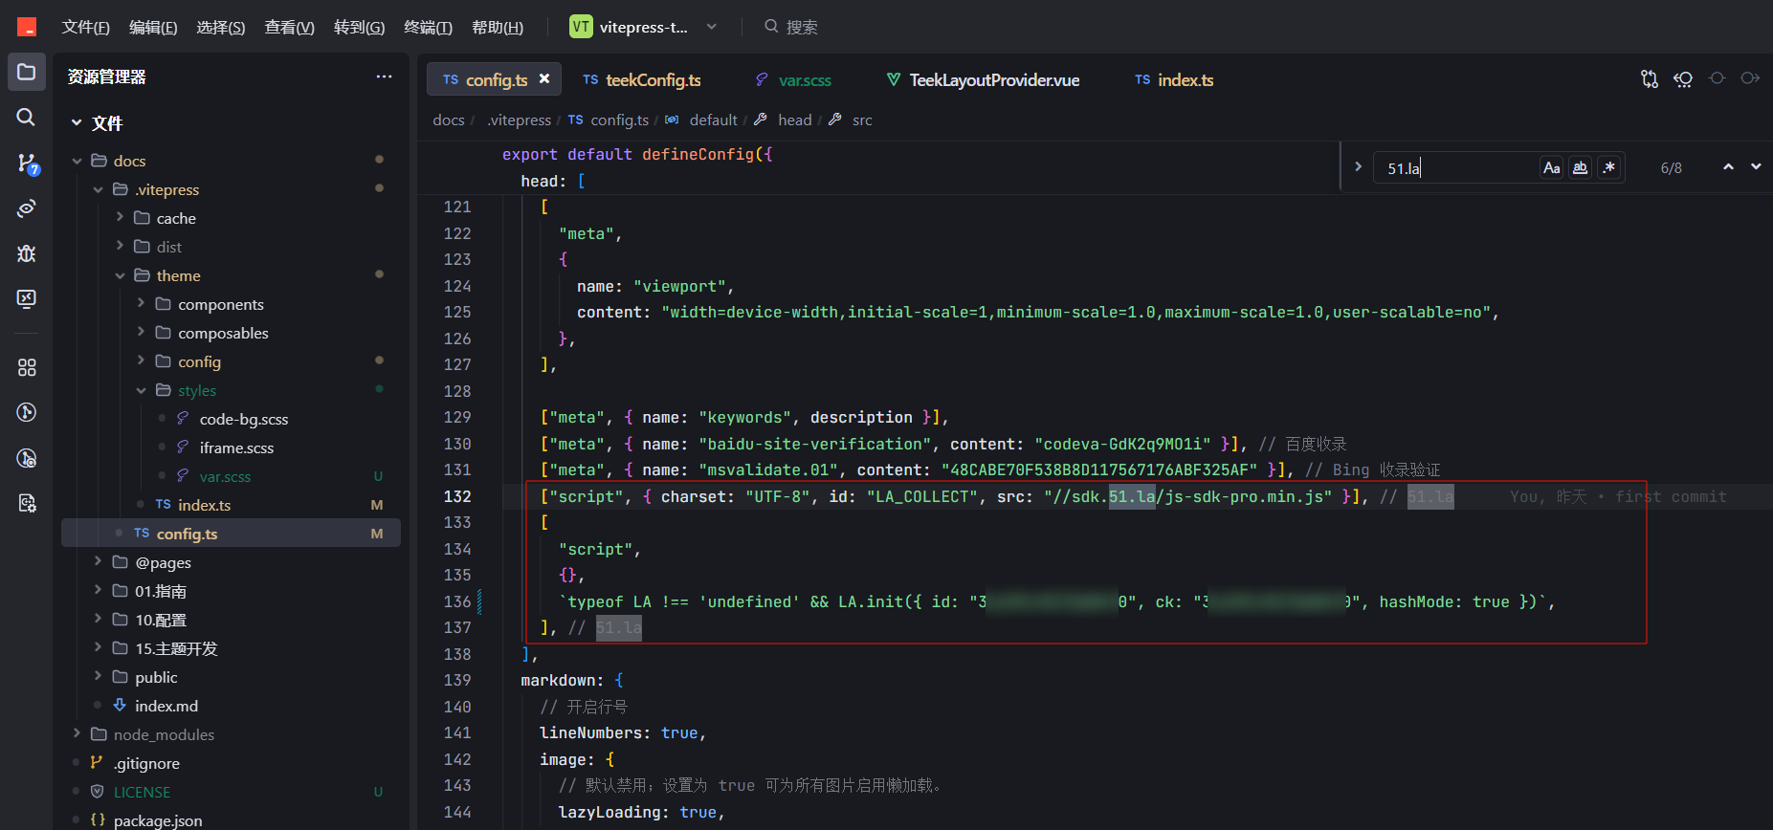Go to next find match

point(1756,167)
